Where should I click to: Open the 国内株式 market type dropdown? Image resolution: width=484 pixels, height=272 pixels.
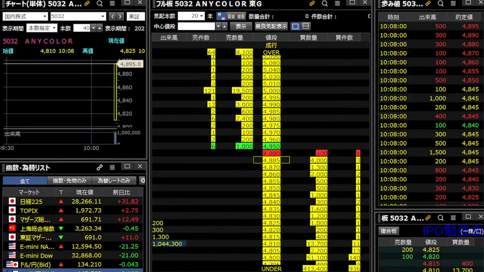(x=25, y=16)
